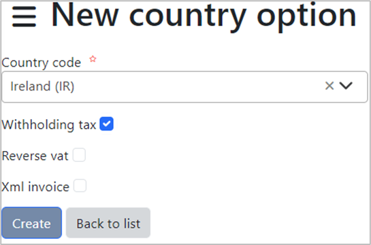Viewport: 371px width, 245px height.
Task: Click the Reverse vat label text
Action: click(35, 156)
